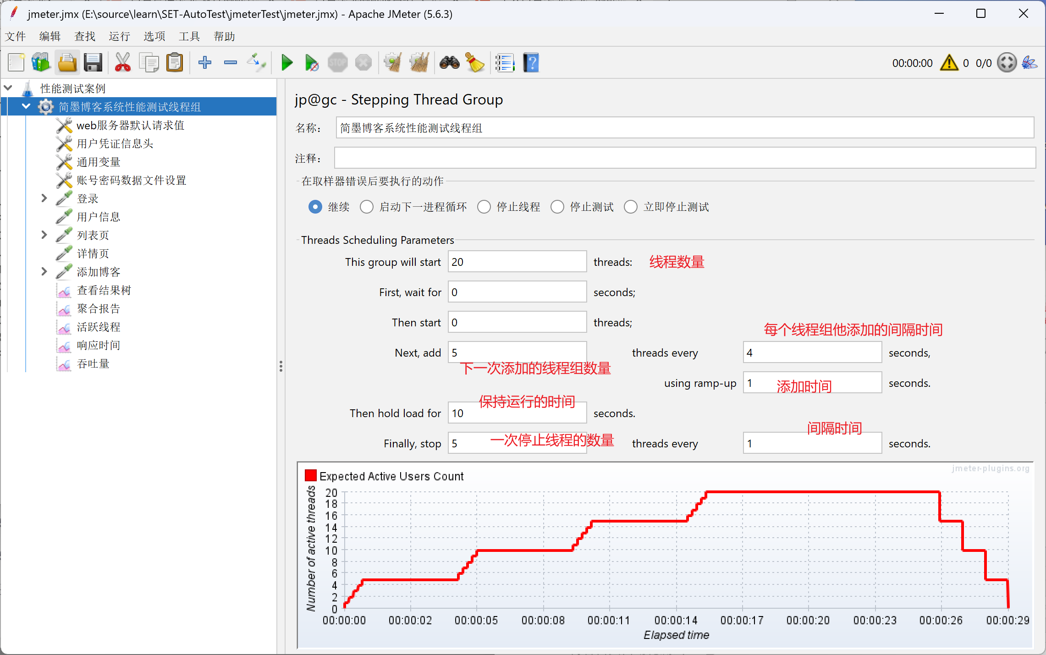Image resolution: width=1046 pixels, height=655 pixels.
Task: Expand the 列表页 tree node
Action: click(x=44, y=235)
